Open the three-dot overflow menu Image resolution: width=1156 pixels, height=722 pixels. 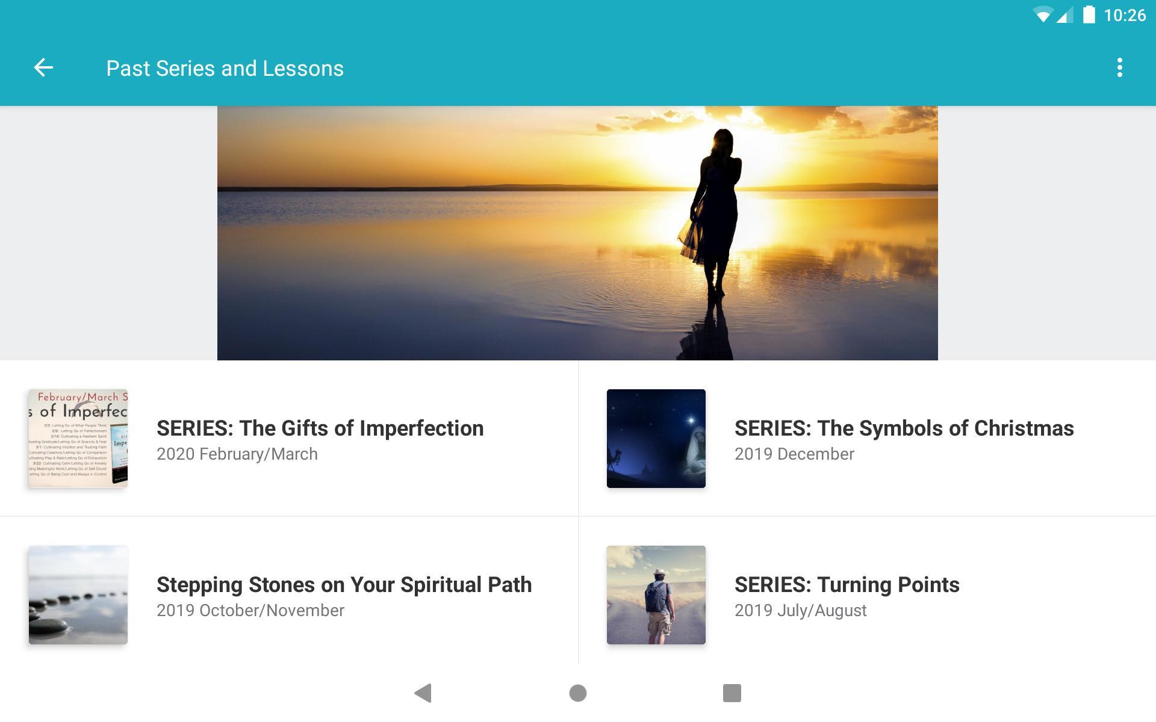coord(1119,68)
